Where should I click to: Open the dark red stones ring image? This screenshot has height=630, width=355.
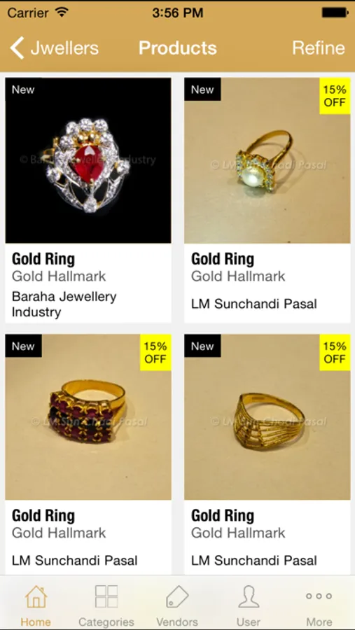88,417
